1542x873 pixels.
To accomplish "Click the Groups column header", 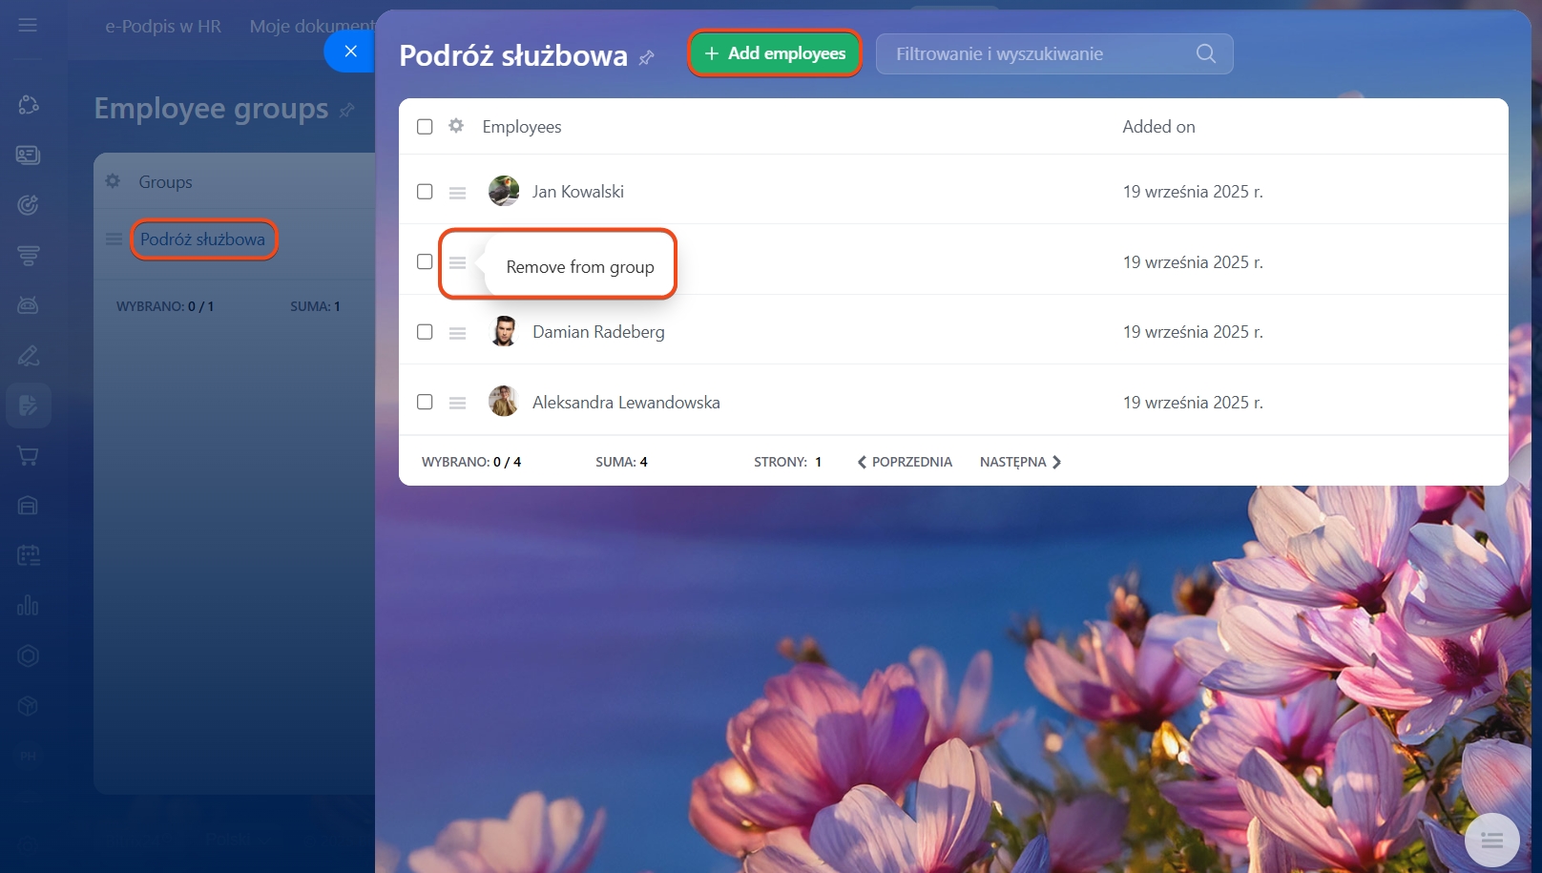I will click(165, 182).
